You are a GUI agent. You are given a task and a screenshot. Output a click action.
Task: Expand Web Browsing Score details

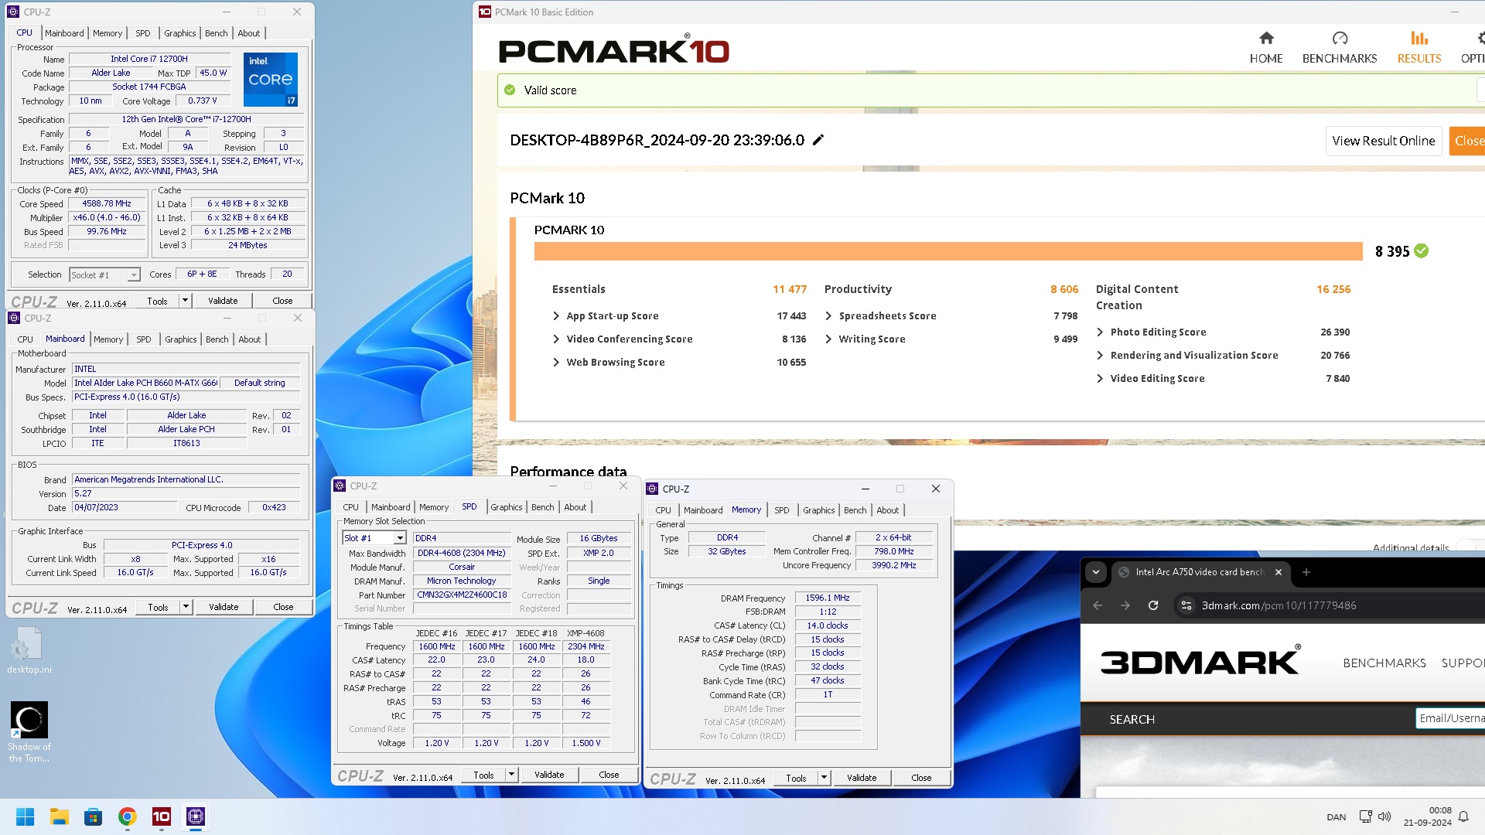coord(556,362)
